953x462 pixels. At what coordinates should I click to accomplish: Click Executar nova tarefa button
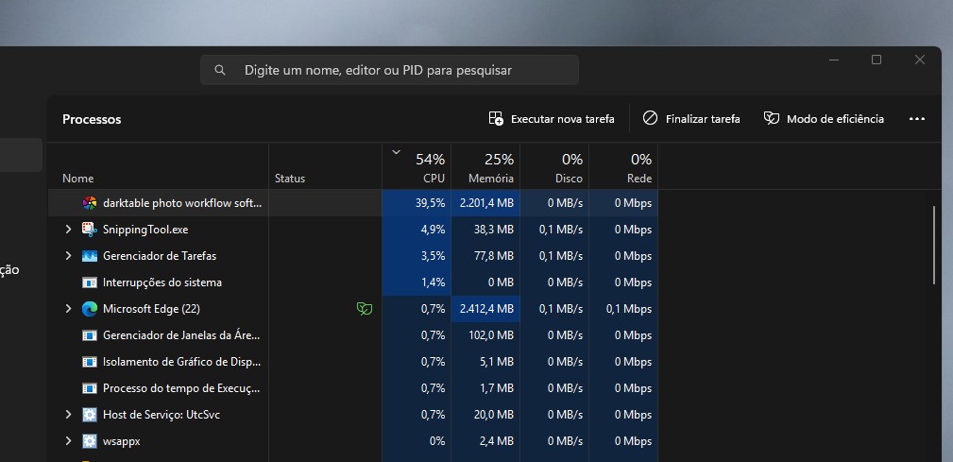click(552, 119)
